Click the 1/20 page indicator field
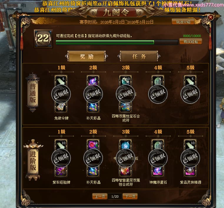Viewport: 224px width, 208px height. (115, 197)
